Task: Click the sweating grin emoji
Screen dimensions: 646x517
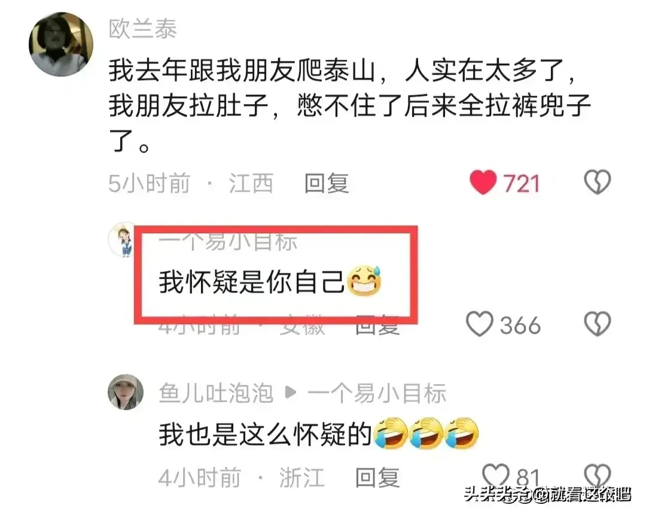Action: [365, 281]
